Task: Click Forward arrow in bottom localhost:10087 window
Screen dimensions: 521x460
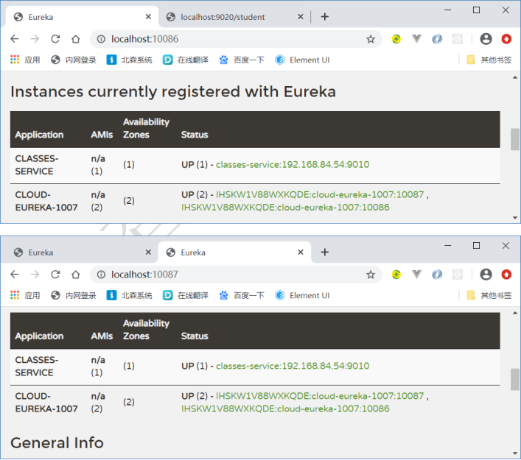Action: (x=35, y=275)
